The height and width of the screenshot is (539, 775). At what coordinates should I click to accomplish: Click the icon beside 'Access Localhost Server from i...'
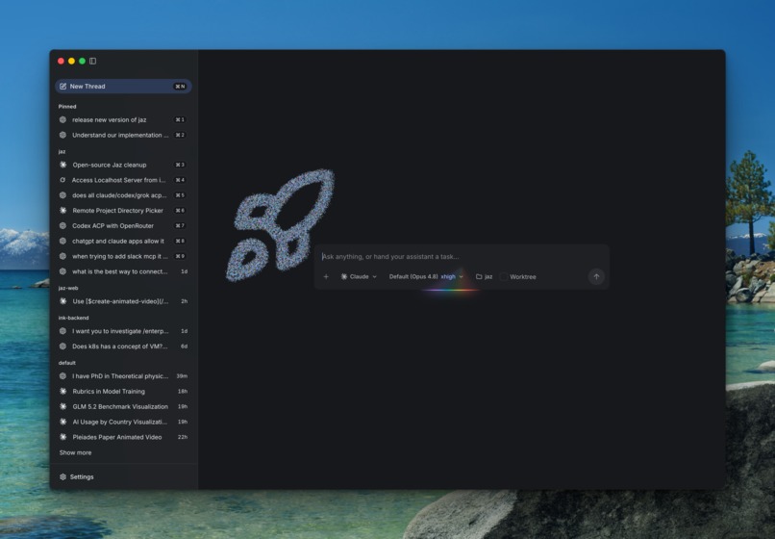pyautogui.click(x=62, y=180)
